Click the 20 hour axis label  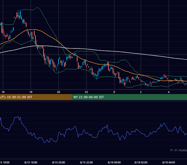click(x=59, y=92)
